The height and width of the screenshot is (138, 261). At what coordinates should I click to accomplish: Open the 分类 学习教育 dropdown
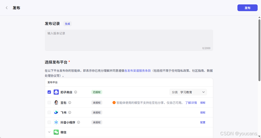point(188,92)
